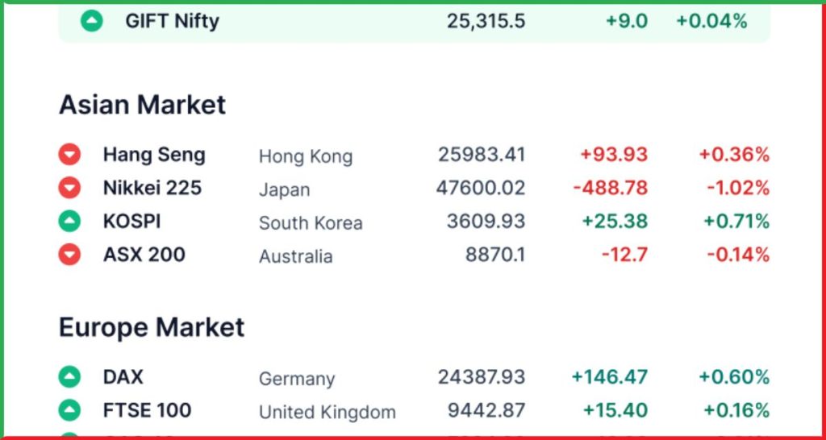Screen dimensions: 826x440
Task: Select the FTSE 100 index name
Action: 147,410
